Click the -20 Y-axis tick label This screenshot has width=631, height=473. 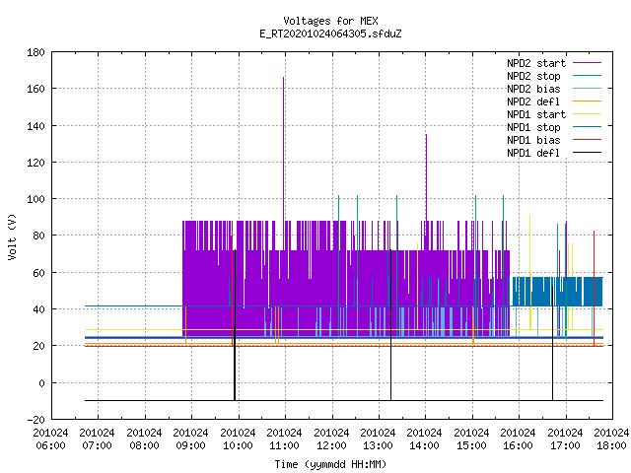pyautogui.click(x=36, y=420)
